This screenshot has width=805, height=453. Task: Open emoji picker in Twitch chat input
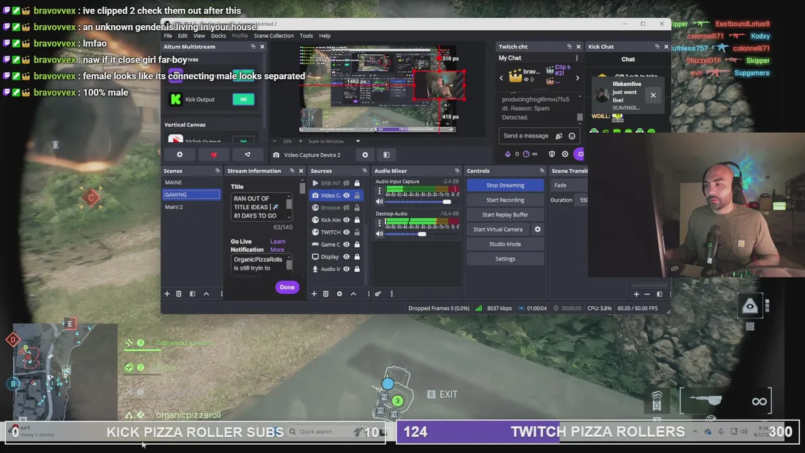click(572, 136)
